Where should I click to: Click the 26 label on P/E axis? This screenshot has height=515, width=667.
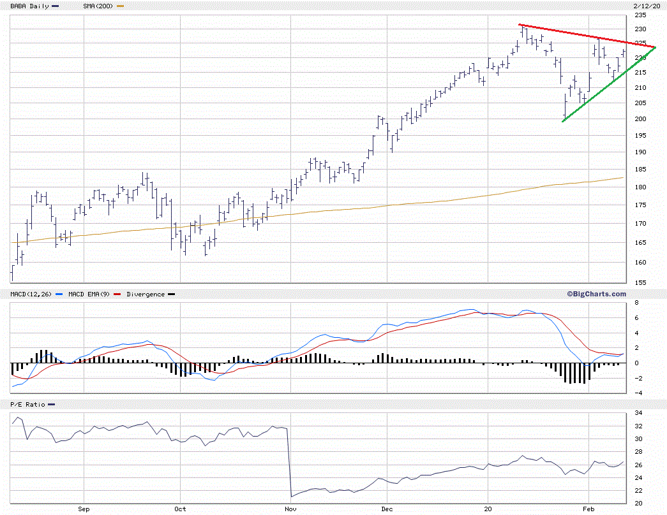[638, 465]
